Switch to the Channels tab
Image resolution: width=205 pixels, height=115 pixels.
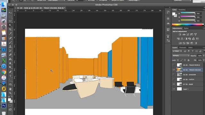(183, 48)
